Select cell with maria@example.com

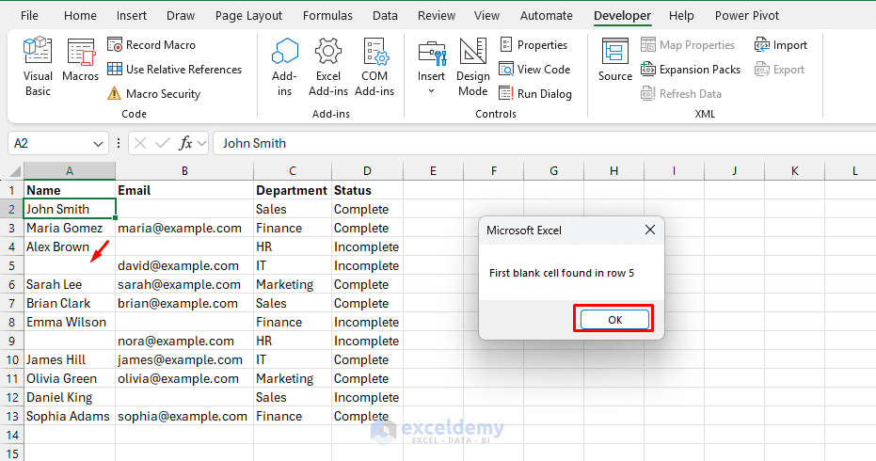point(184,228)
